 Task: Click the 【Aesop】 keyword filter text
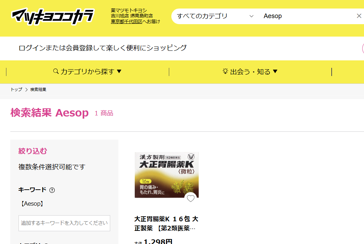[x=32, y=204]
